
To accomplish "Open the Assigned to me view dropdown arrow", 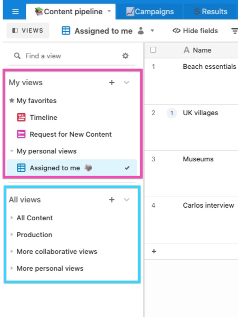I will (x=152, y=30).
